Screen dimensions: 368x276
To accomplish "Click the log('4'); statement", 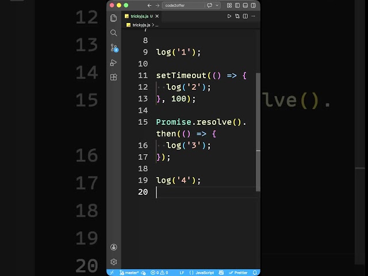I will pyautogui.click(x=179, y=180).
